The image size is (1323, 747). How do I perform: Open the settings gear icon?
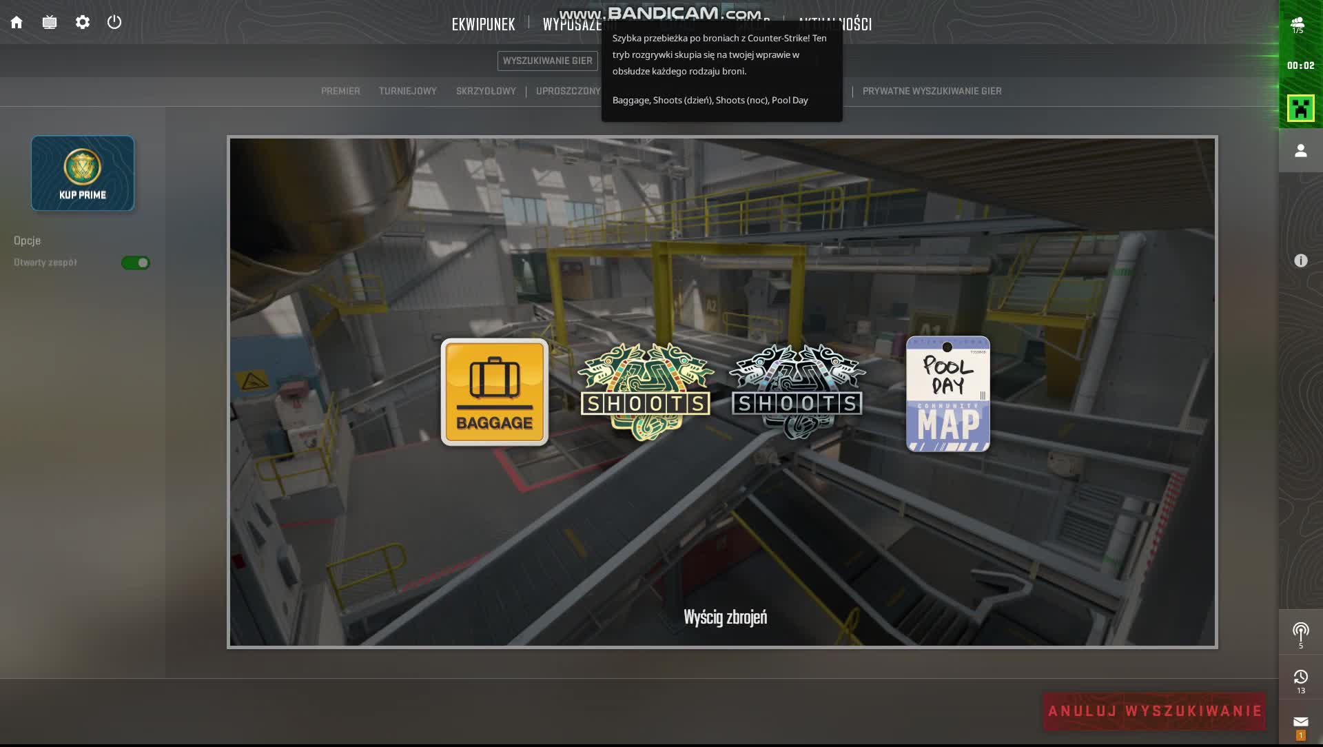pyautogui.click(x=83, y=22)
